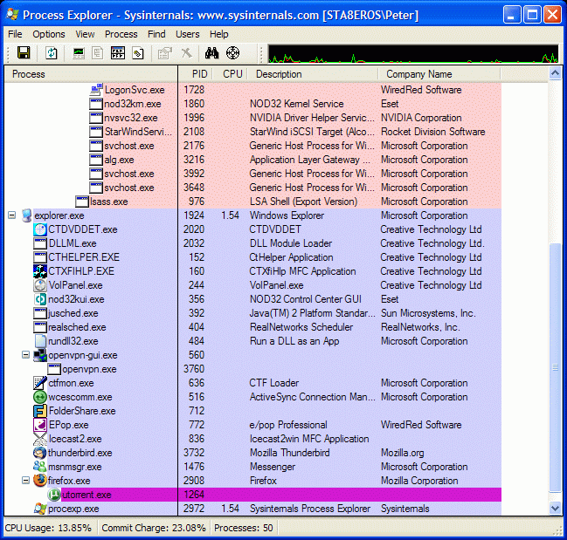This screenshot has width=567, height=540.
Task: Open the System Information graph icon
Action: (79, 53)
